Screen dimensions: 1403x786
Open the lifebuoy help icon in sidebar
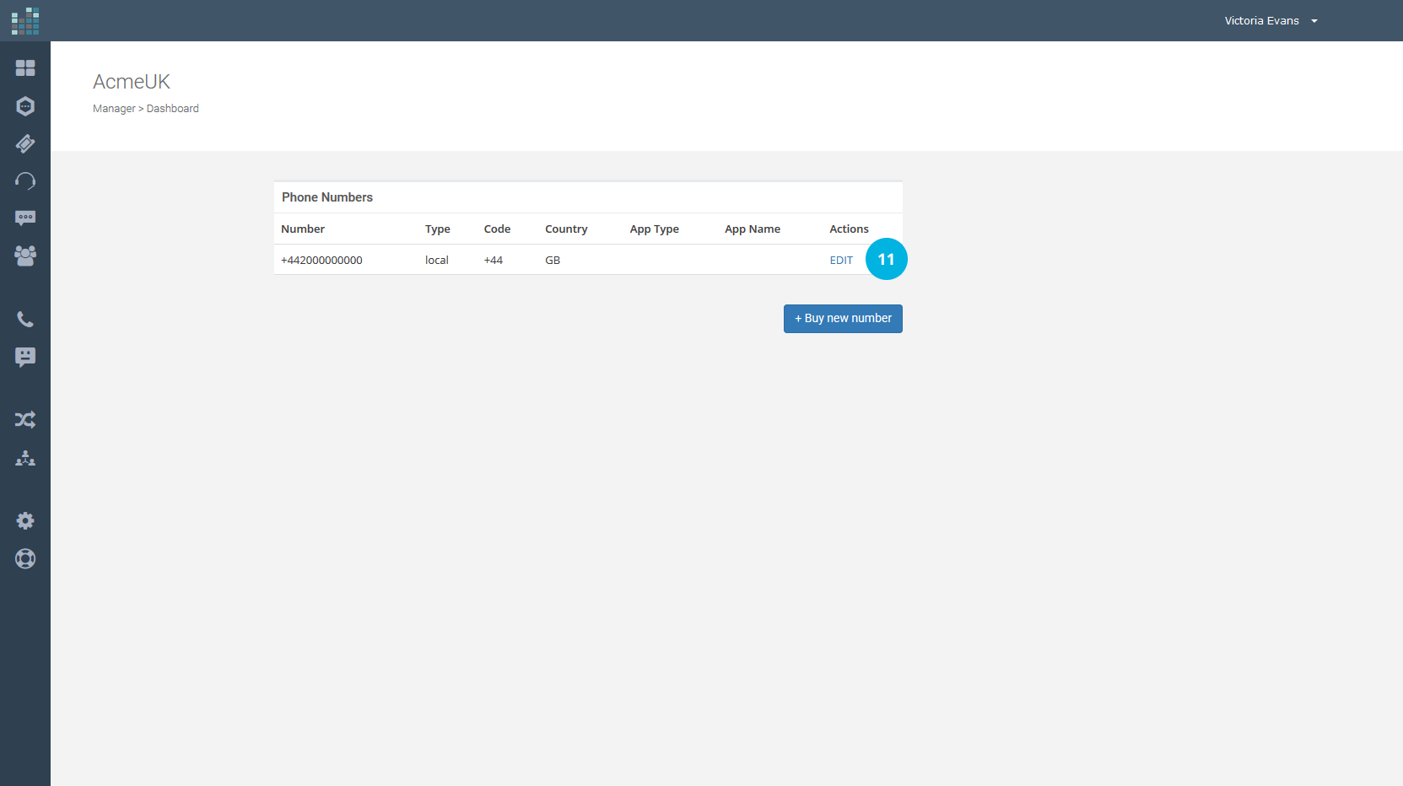point(25,559)
